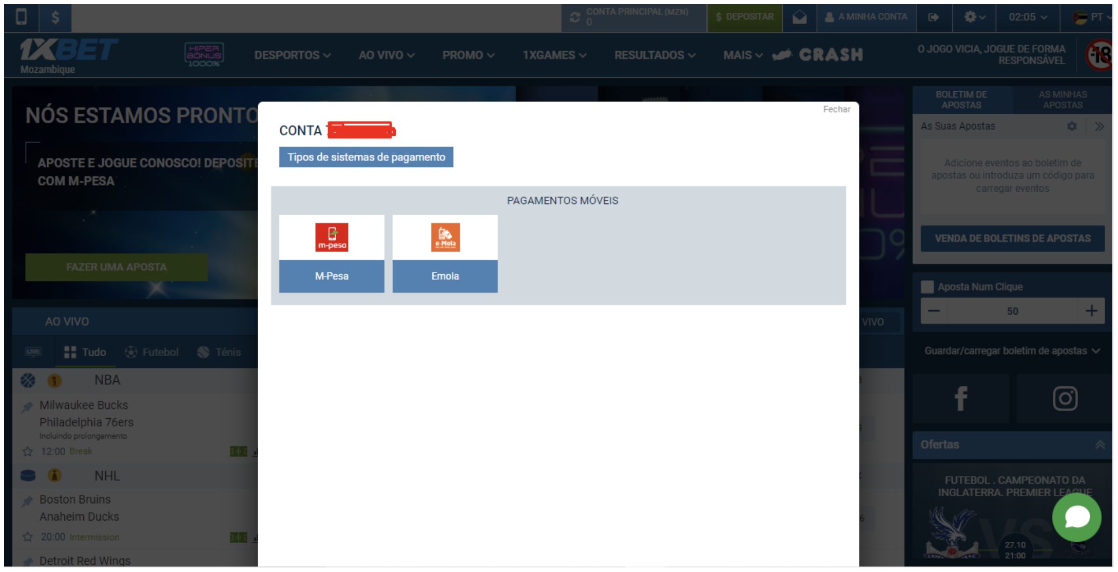Expand the DESPORTOS menu
The height and width of the screenshot is (572, 1118).
(292, 55)
